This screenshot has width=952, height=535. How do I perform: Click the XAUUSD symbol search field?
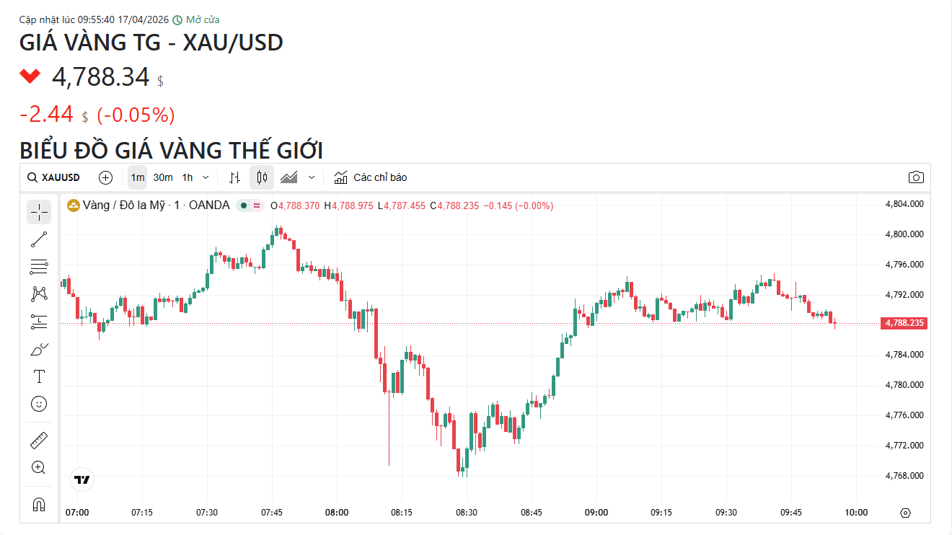click(x=54, y=177)
